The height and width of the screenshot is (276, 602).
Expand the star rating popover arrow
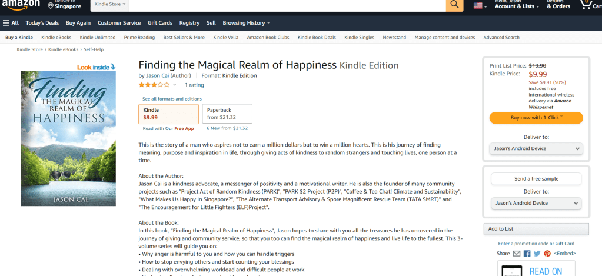175,85
